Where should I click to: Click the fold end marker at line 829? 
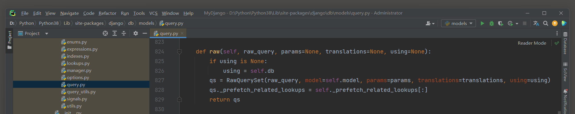[x=180, y=100]
